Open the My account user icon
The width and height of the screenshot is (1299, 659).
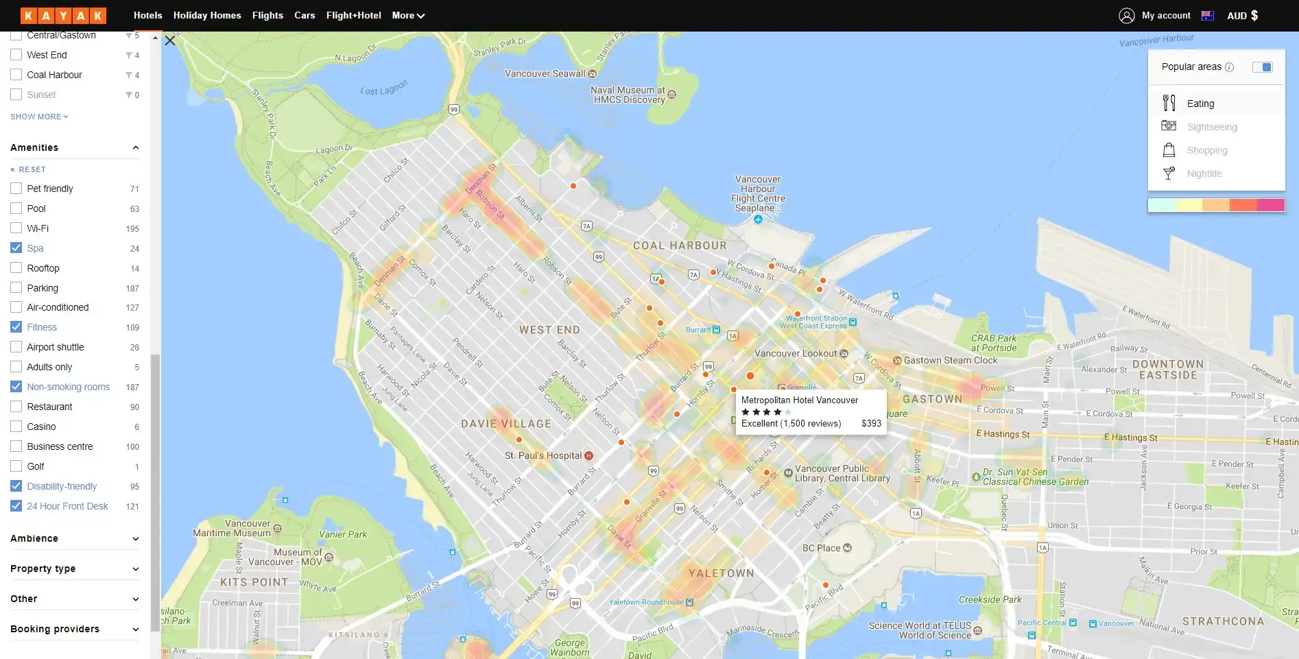click(1126, 16)
